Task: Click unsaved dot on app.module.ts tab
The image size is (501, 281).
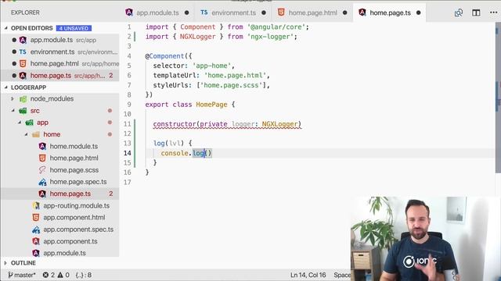Action: [x=187, y=12]
